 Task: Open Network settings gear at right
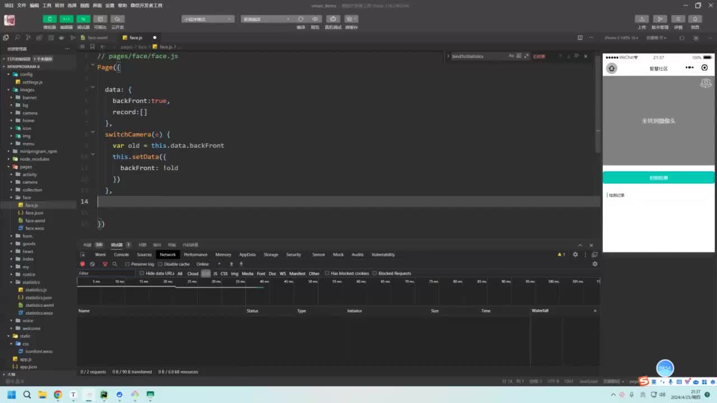tap(595, 264)
